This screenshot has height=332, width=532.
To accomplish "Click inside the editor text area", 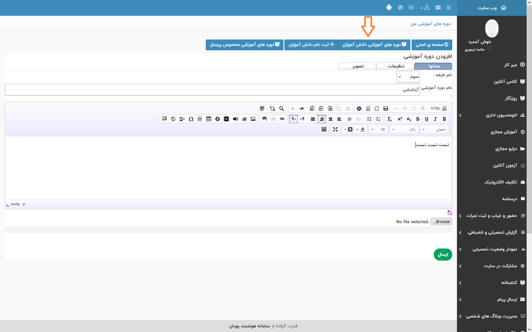I will pyautogui.click(x=228, y=168).
